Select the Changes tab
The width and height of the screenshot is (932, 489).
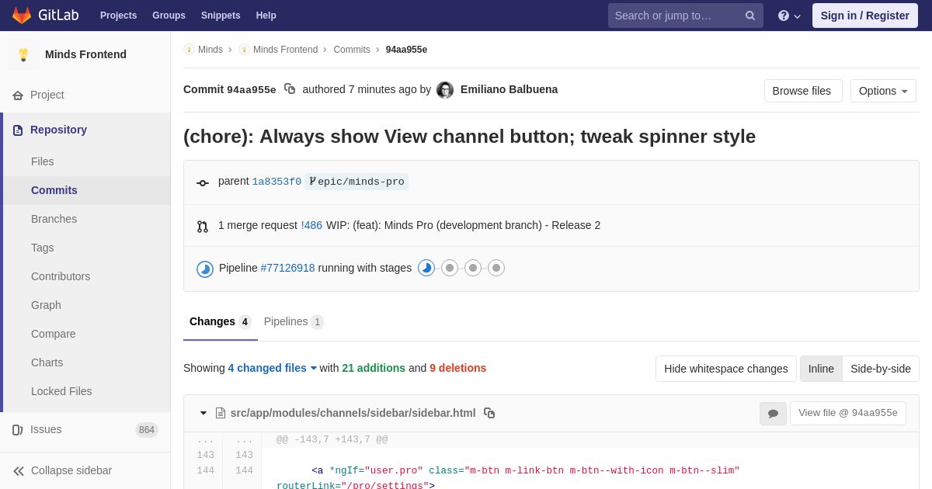coord(221,321)
